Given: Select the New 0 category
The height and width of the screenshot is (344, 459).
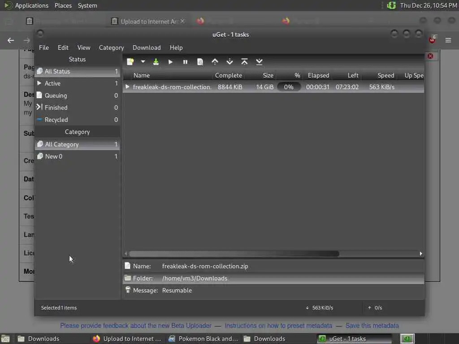Looking at the screenshot, I should tap(78, 156).
